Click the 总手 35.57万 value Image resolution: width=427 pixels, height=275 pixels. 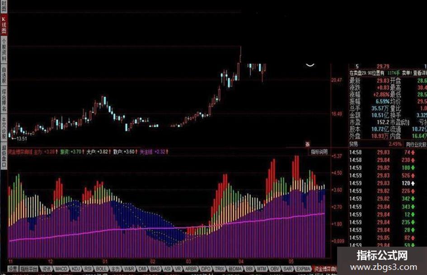coord(380,108)
